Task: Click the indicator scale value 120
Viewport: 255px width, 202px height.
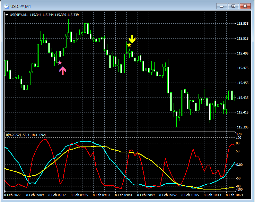Action: [x=239, y=134]
